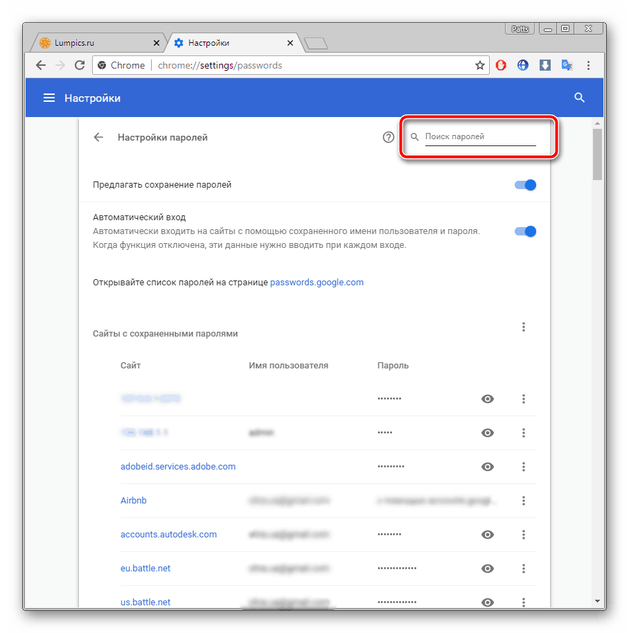The width and height of the screenshot is (629, 633).
Task: Go back using arrow beside Настройки паролей
Action: pyautogui.click(x=98, y=137)
